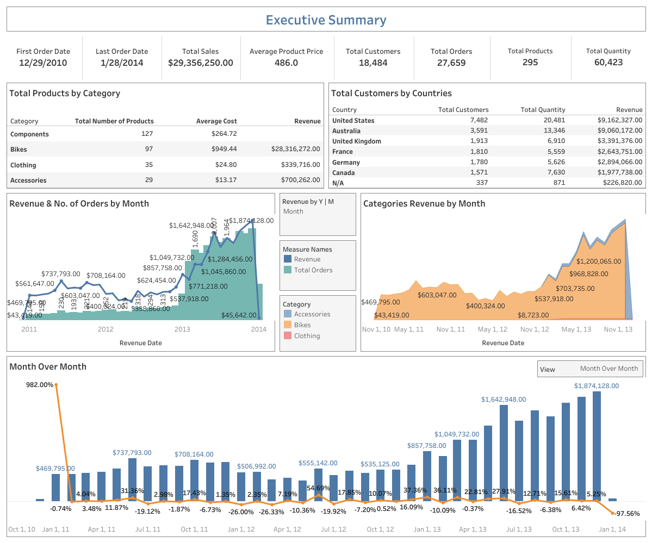
Task: Click the Total Sales KPI value
Action: 201,63
